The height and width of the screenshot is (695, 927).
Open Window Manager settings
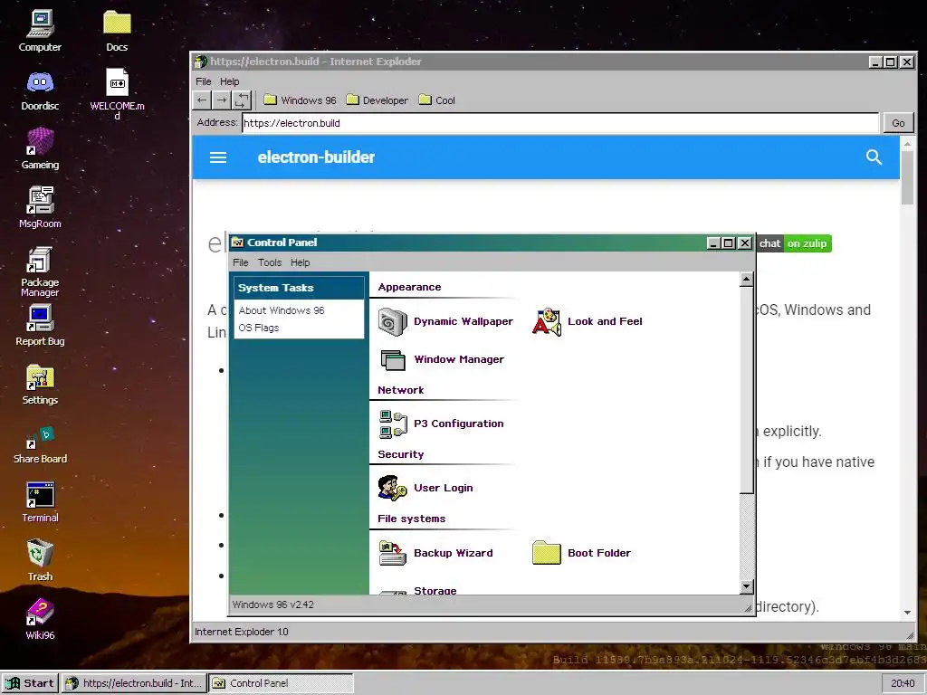(441, 359)
